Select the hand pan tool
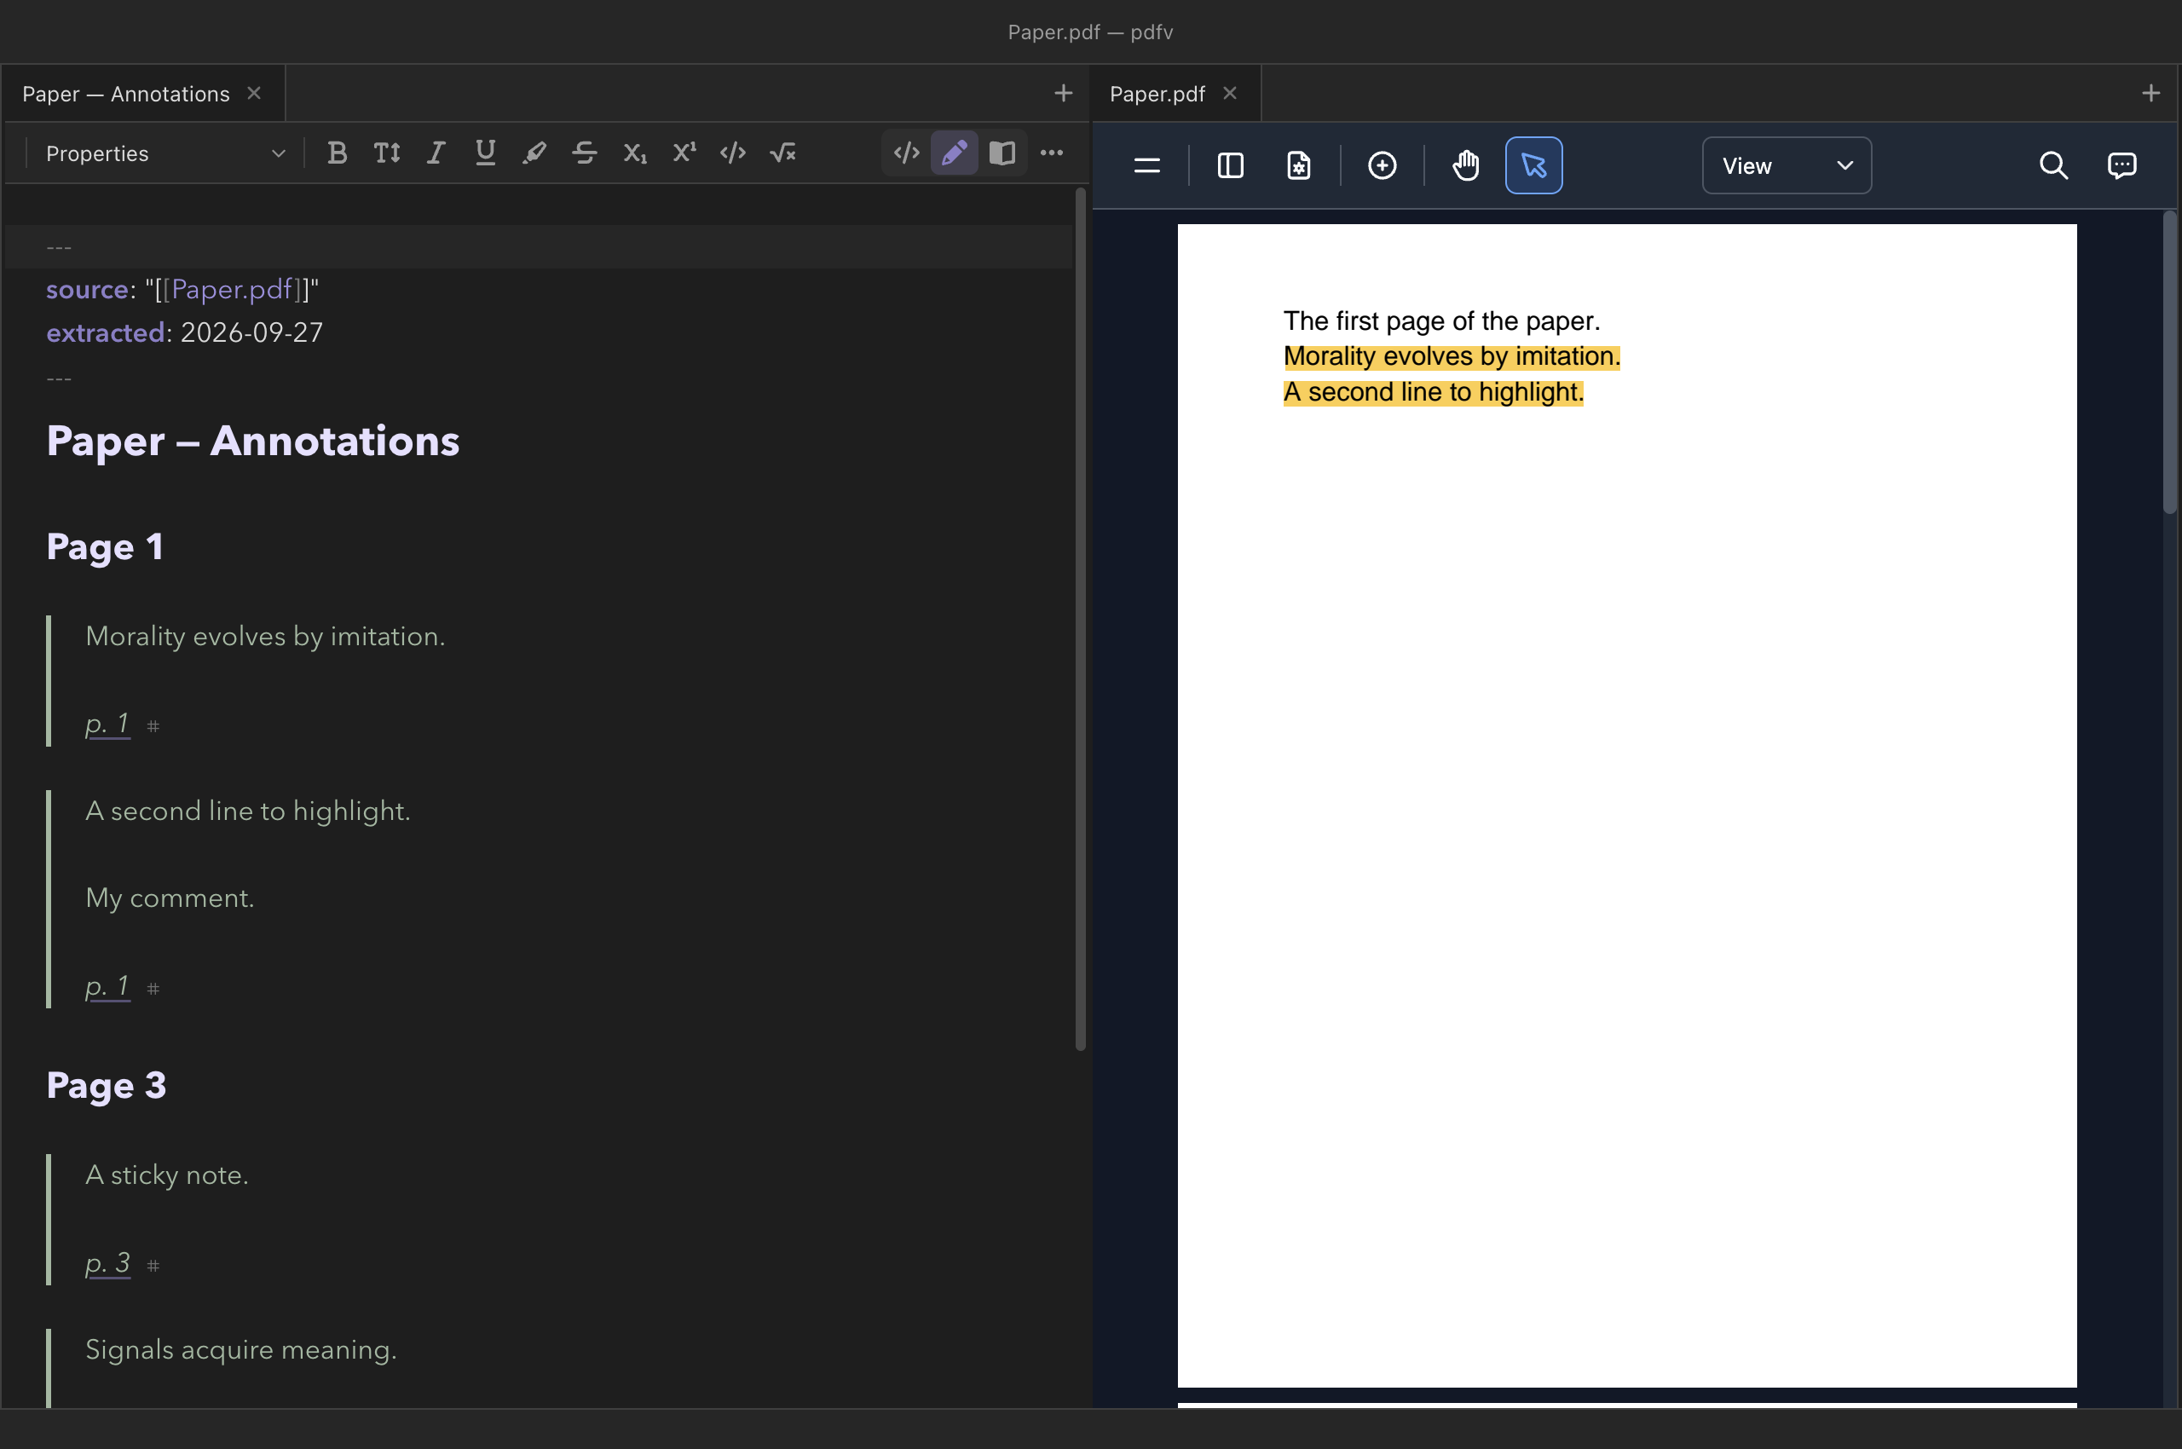The height and width of the screenshot is (1449, 2182). (x=1466, y=165)
